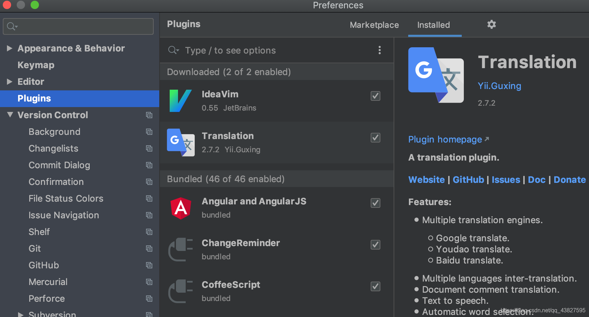Click project-level icon beside GitHub
Viewport: 589px width, 317px height.
click(149, 265)
